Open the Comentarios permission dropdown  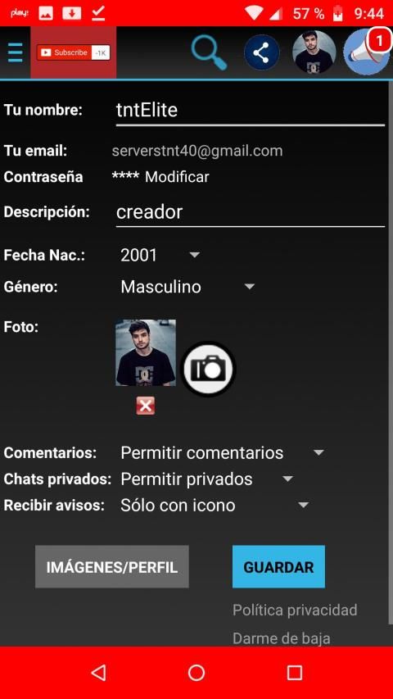221,453
